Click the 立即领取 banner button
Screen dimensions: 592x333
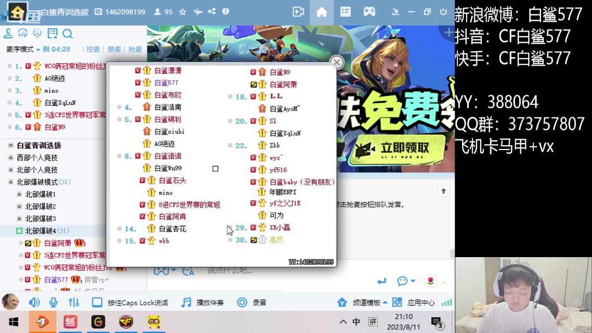[398, 150]
